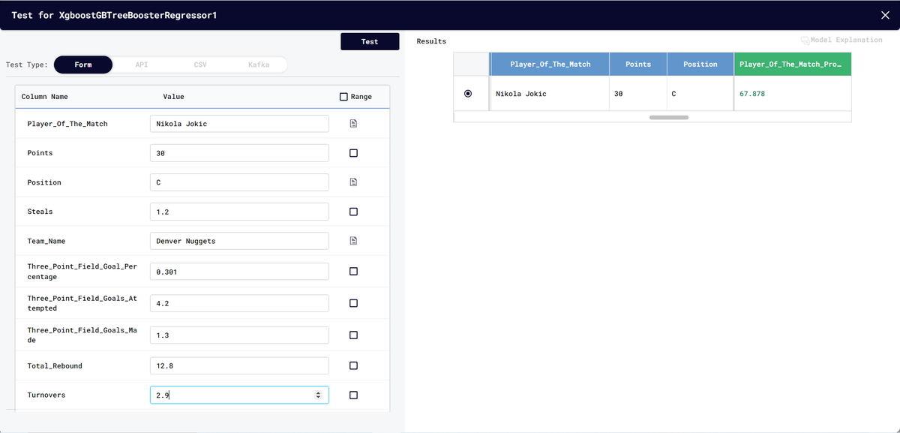Open value list icon for Player_Of_The_Match

point(353,123)
